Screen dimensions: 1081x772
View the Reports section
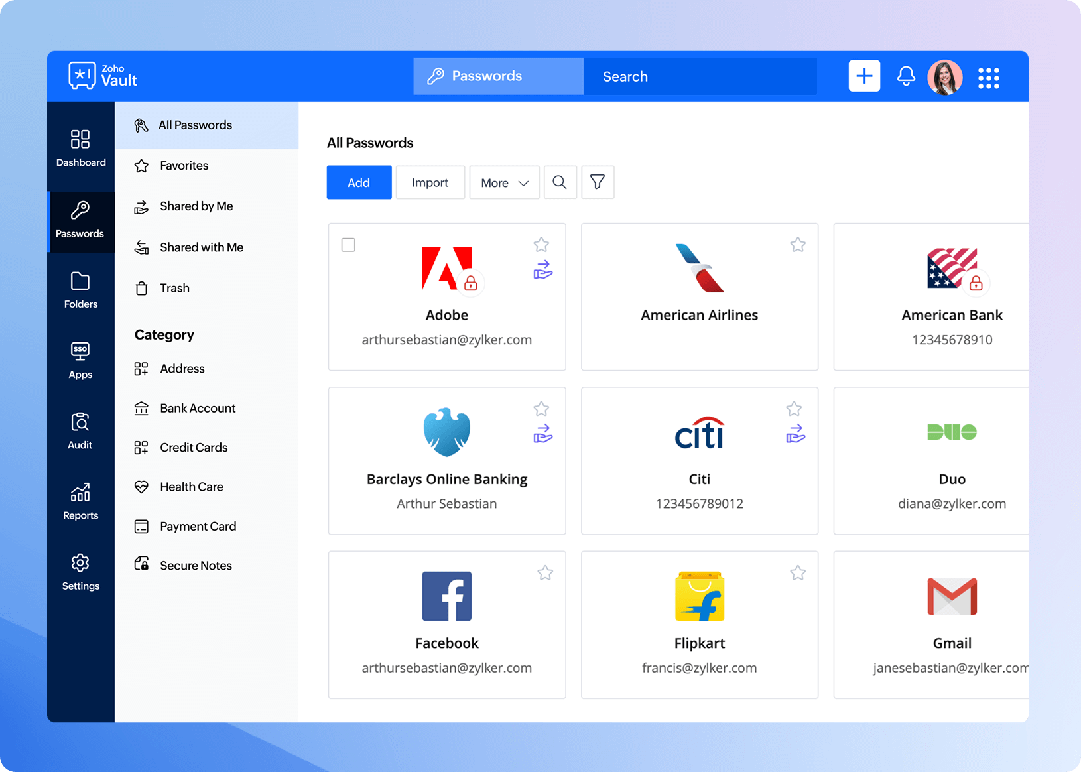pyautogui.click(x=80, y=502)
